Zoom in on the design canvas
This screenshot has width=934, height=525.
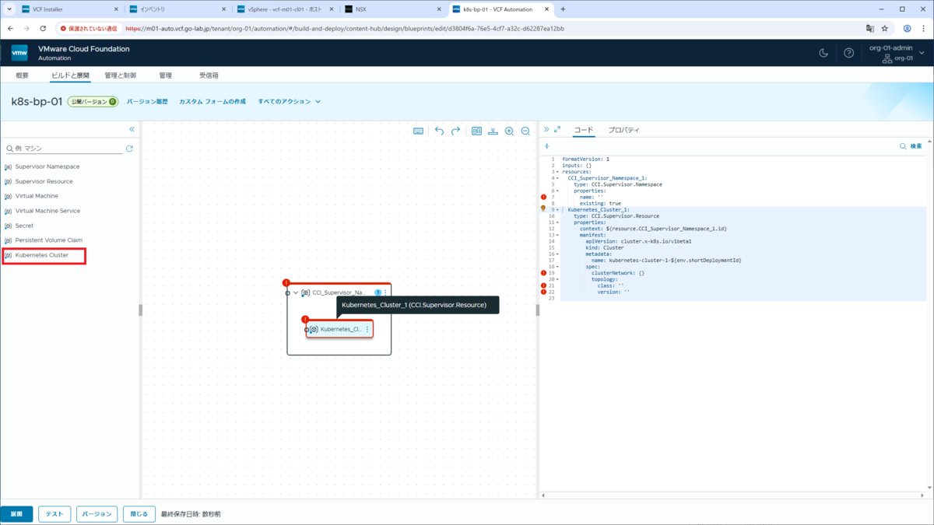coord(509,131)
